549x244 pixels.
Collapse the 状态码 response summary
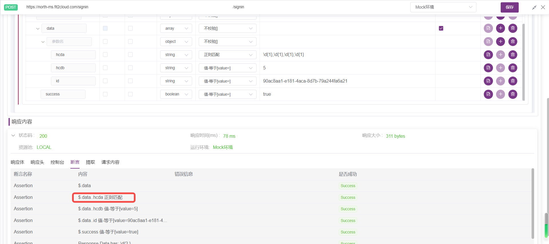coord(13,135)
